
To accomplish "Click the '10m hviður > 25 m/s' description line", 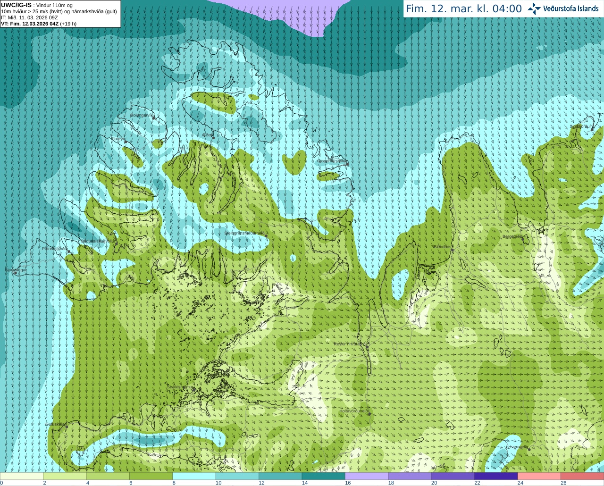I will [59, 11].
